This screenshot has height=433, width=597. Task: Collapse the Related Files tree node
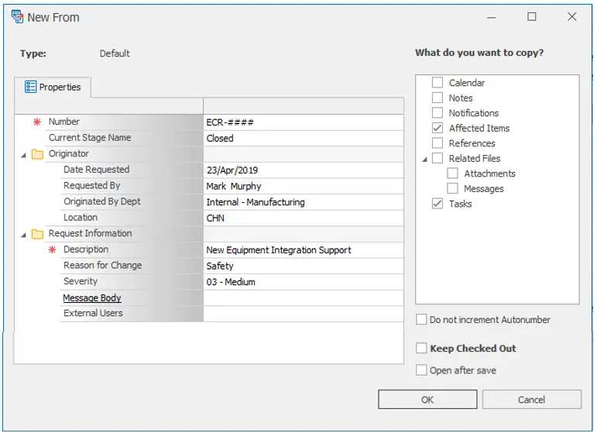tap(424, 160)
